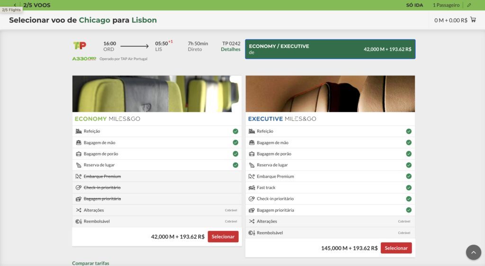This screenshot has height=266, width=485.
Task: Click the TAP airline logo
Action: [80, 46]
